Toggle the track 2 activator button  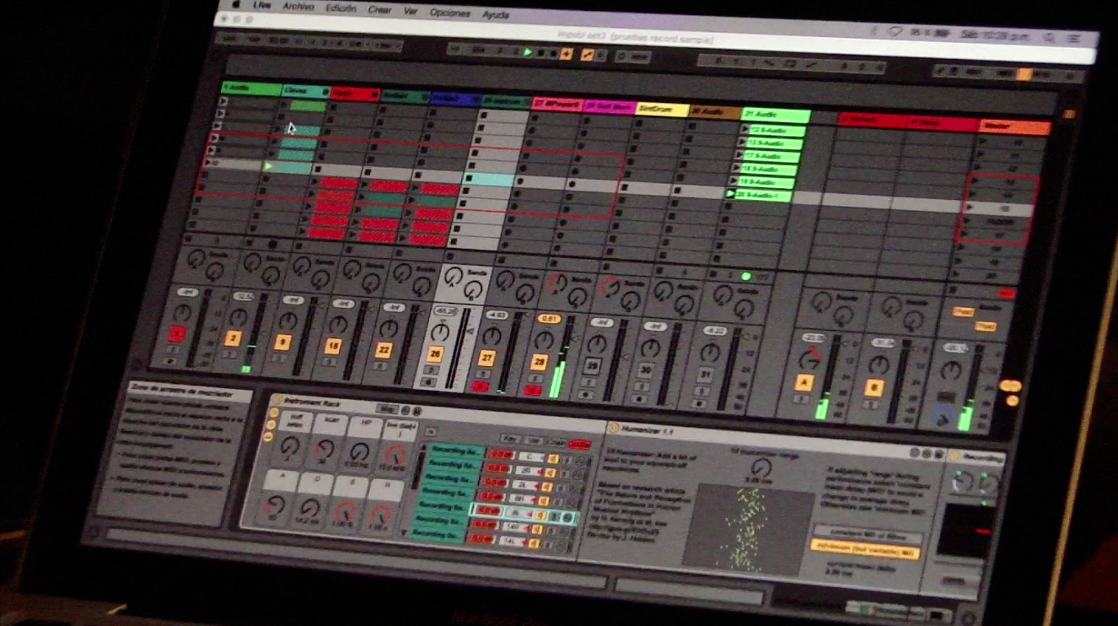234,338
